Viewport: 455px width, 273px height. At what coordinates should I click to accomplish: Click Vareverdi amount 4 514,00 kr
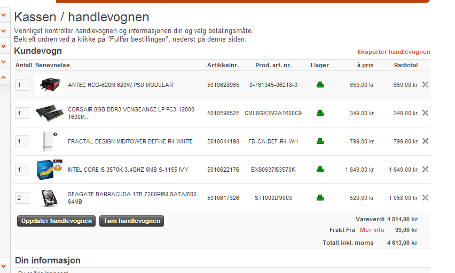click(x=402, y=219)
